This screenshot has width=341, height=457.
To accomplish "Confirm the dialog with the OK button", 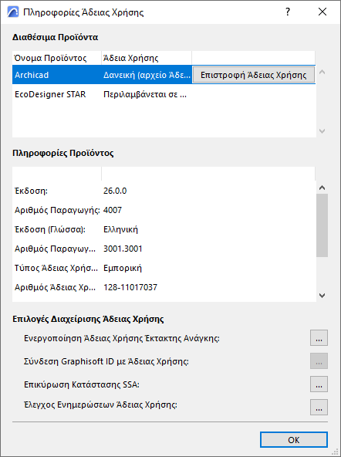I will click(293, 439).
